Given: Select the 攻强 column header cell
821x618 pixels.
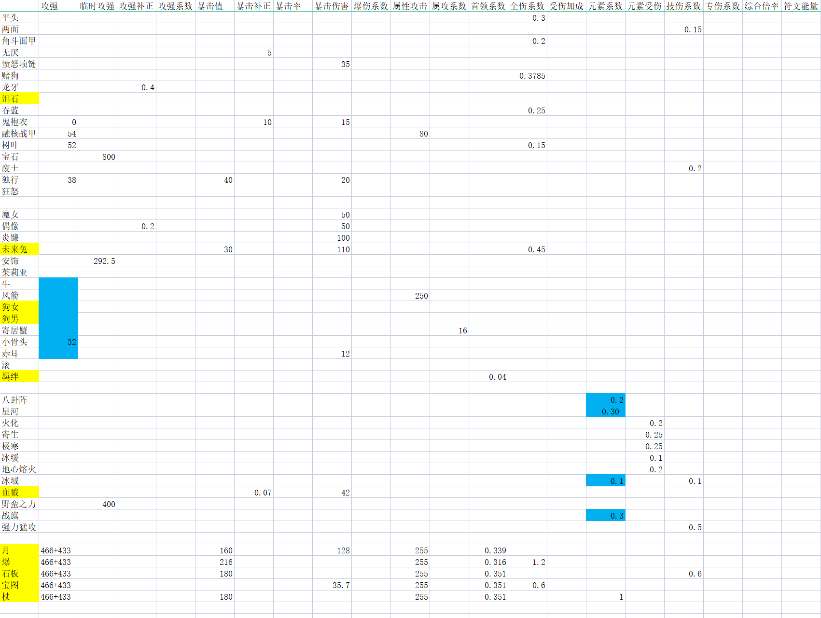Looking at the screenshot, I should [58, 6].
